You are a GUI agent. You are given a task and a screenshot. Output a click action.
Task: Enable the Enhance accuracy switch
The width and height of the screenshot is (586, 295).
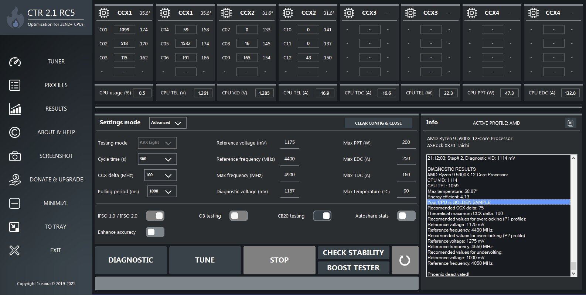point(155,232)
